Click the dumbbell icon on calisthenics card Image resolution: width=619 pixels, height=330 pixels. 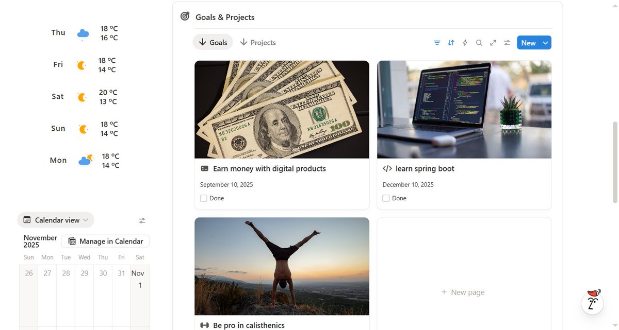pos(204,325)
